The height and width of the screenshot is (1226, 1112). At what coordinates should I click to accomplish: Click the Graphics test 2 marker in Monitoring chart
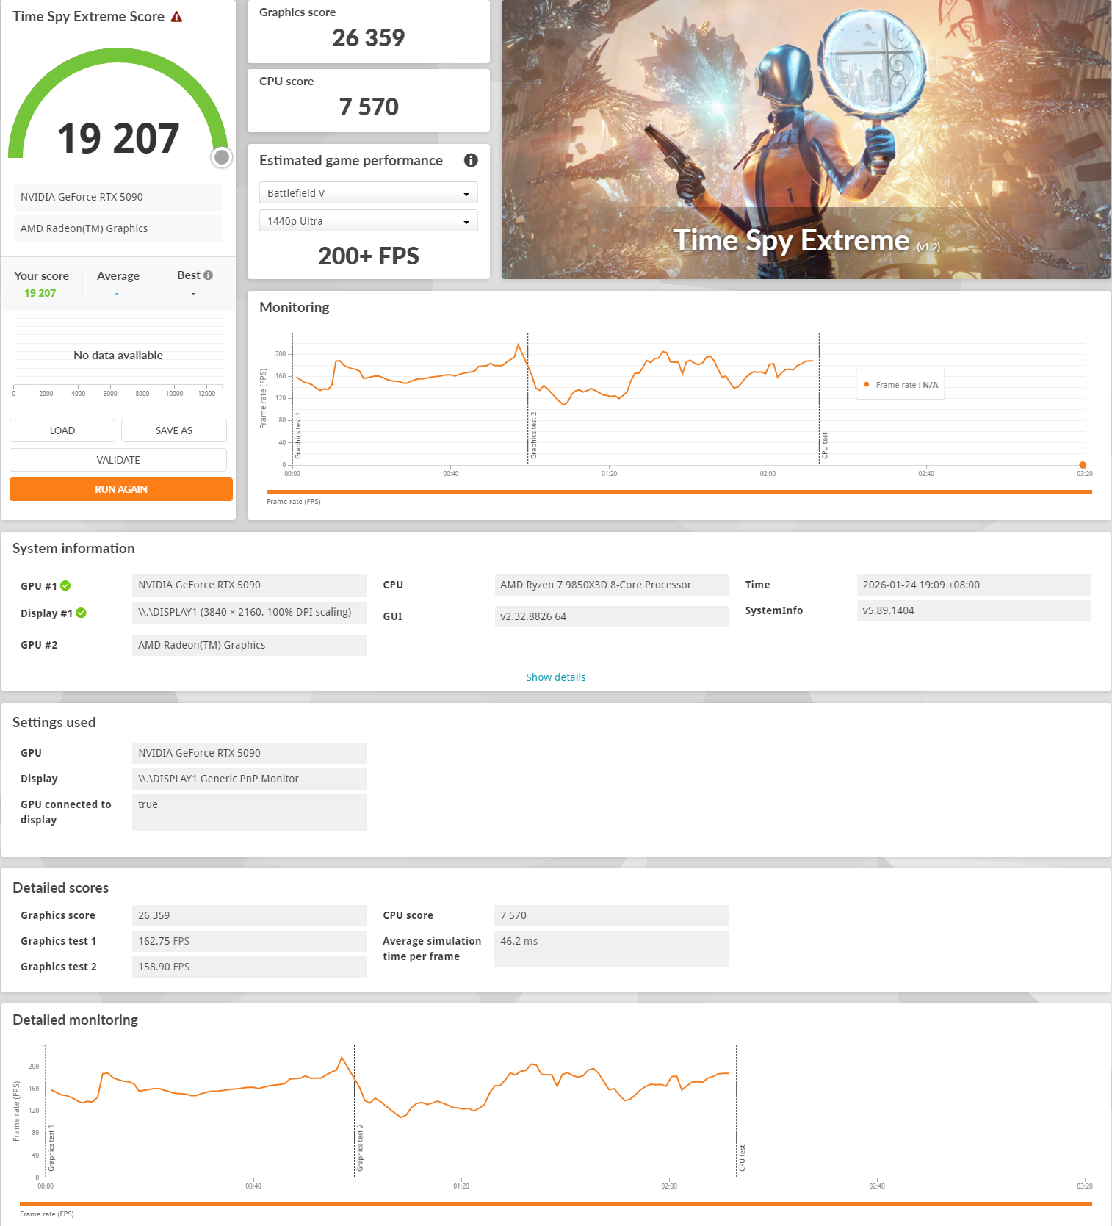coord(534,436)
